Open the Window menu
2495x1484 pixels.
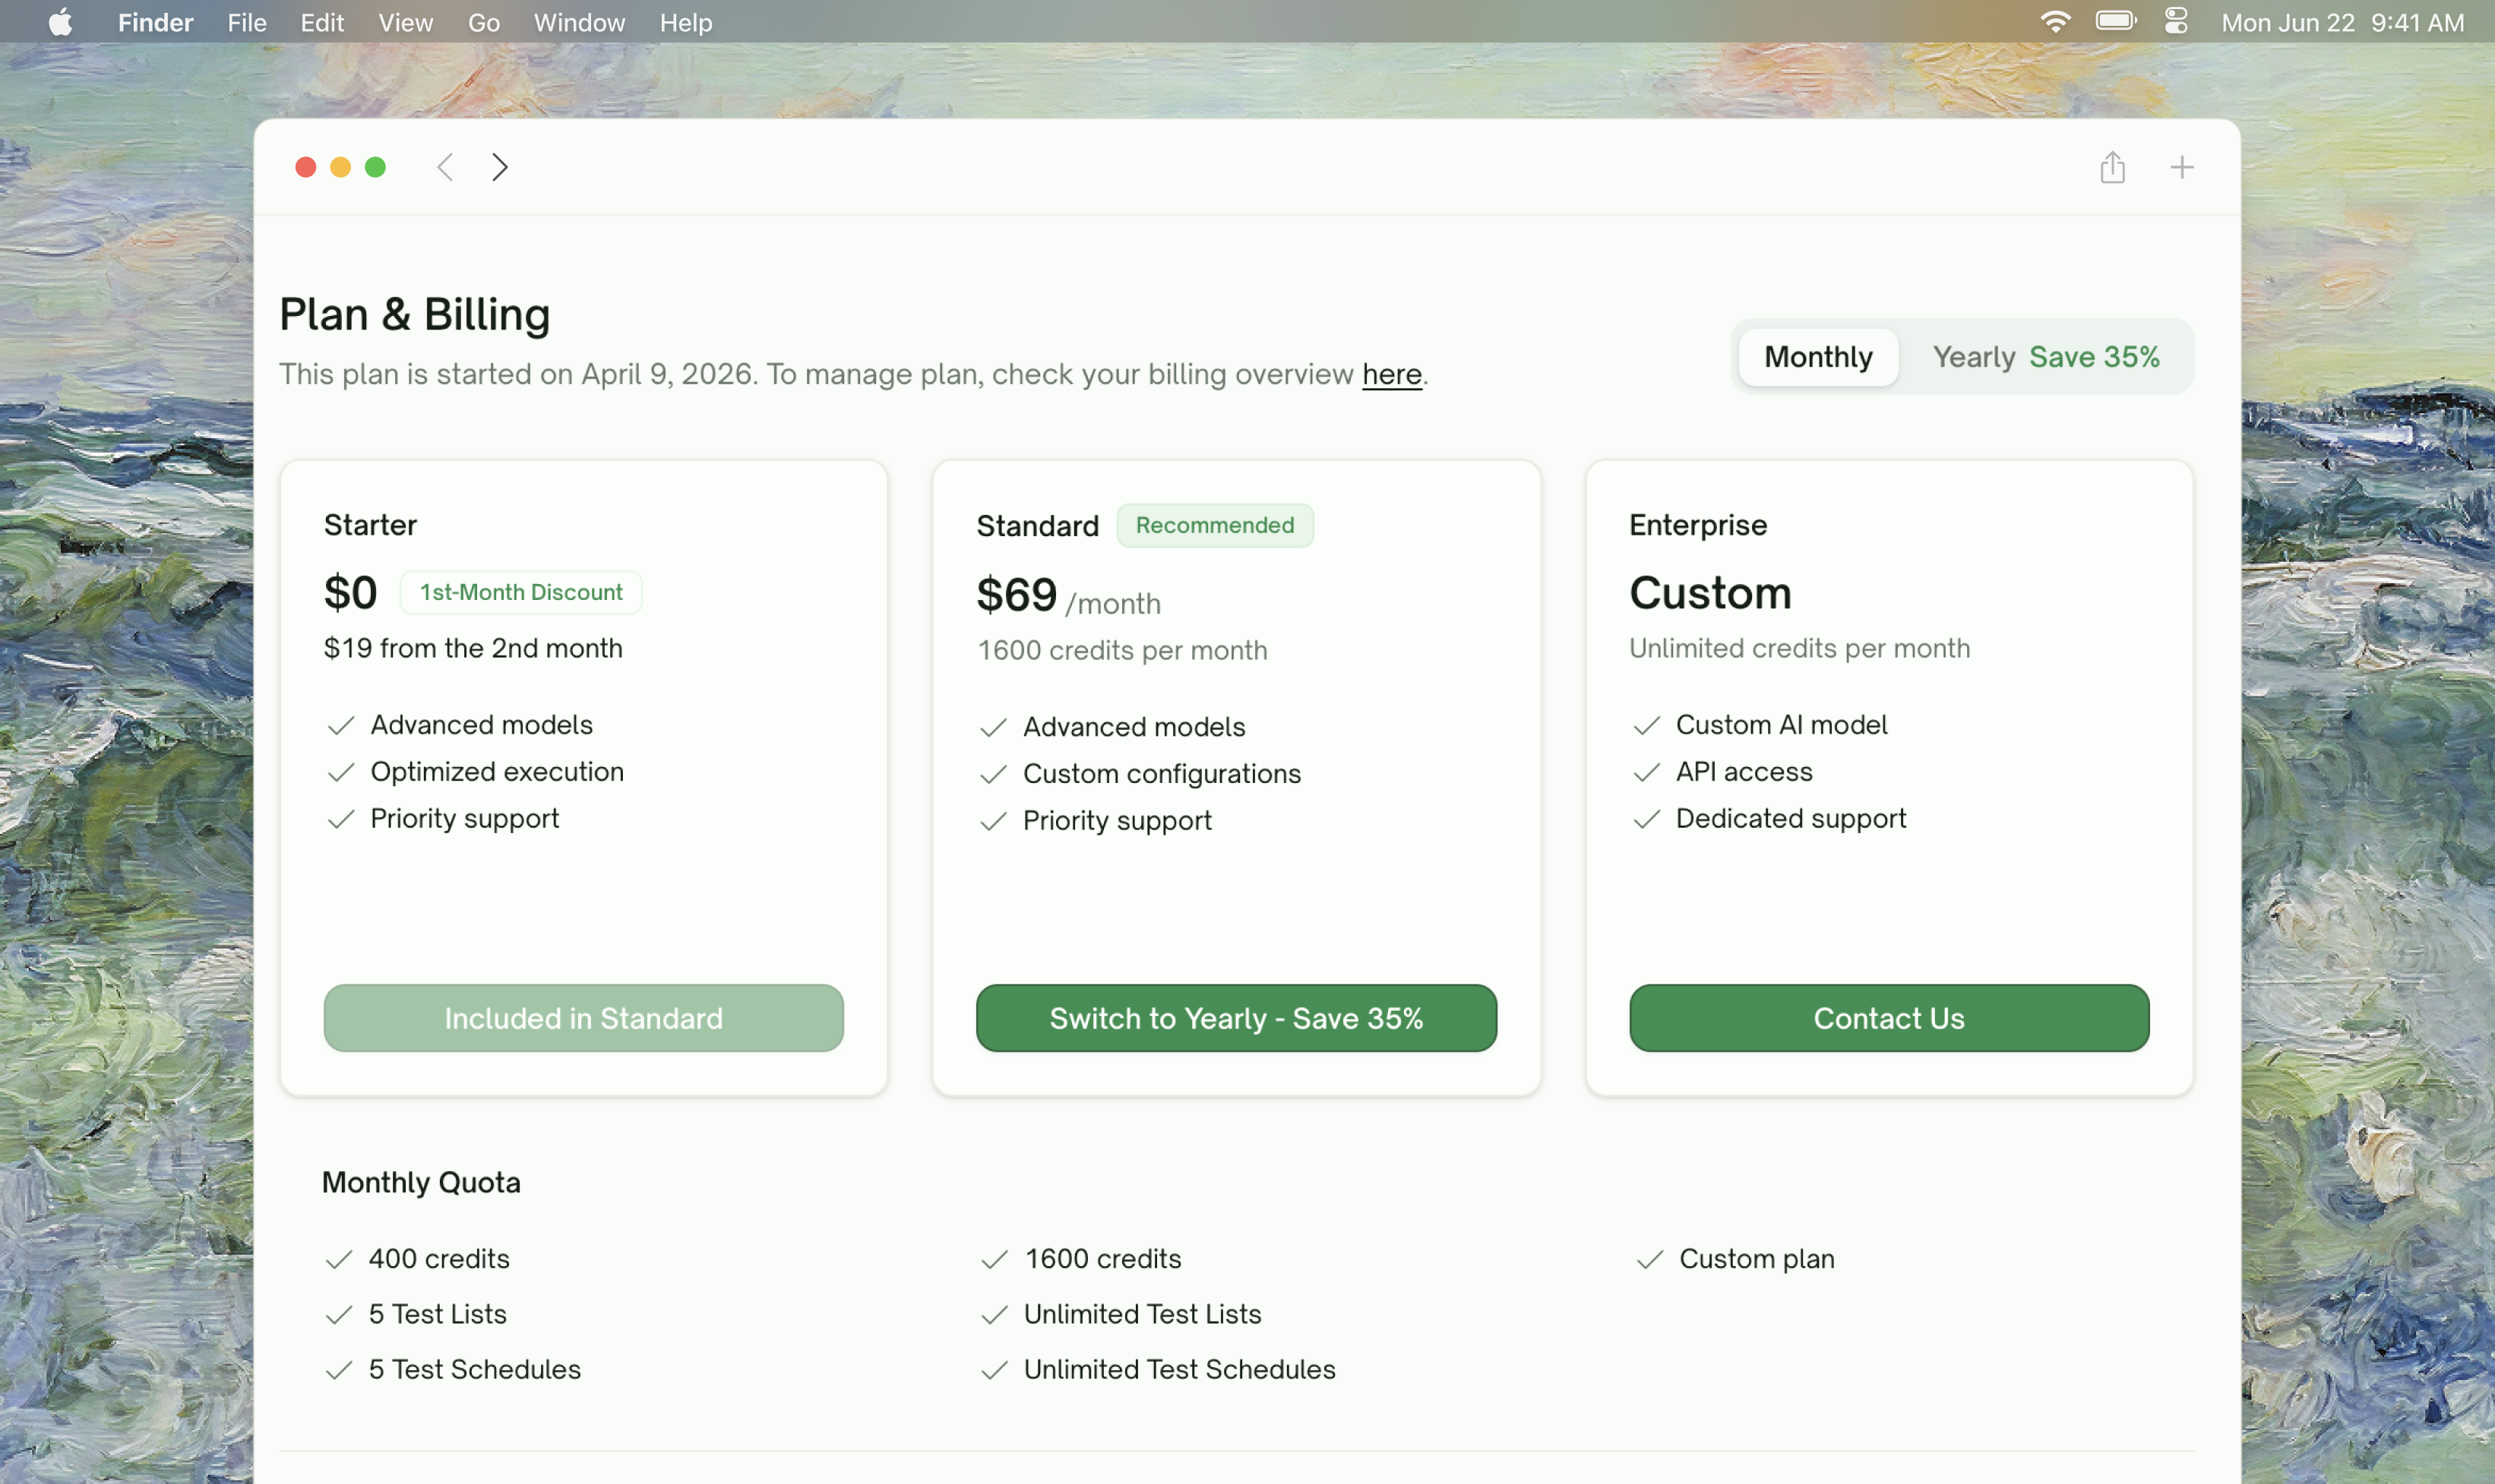point(579,22)
